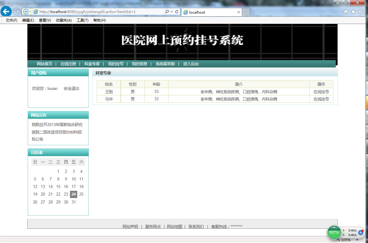Refresh the page using the address bar icon

click(176, 12)
